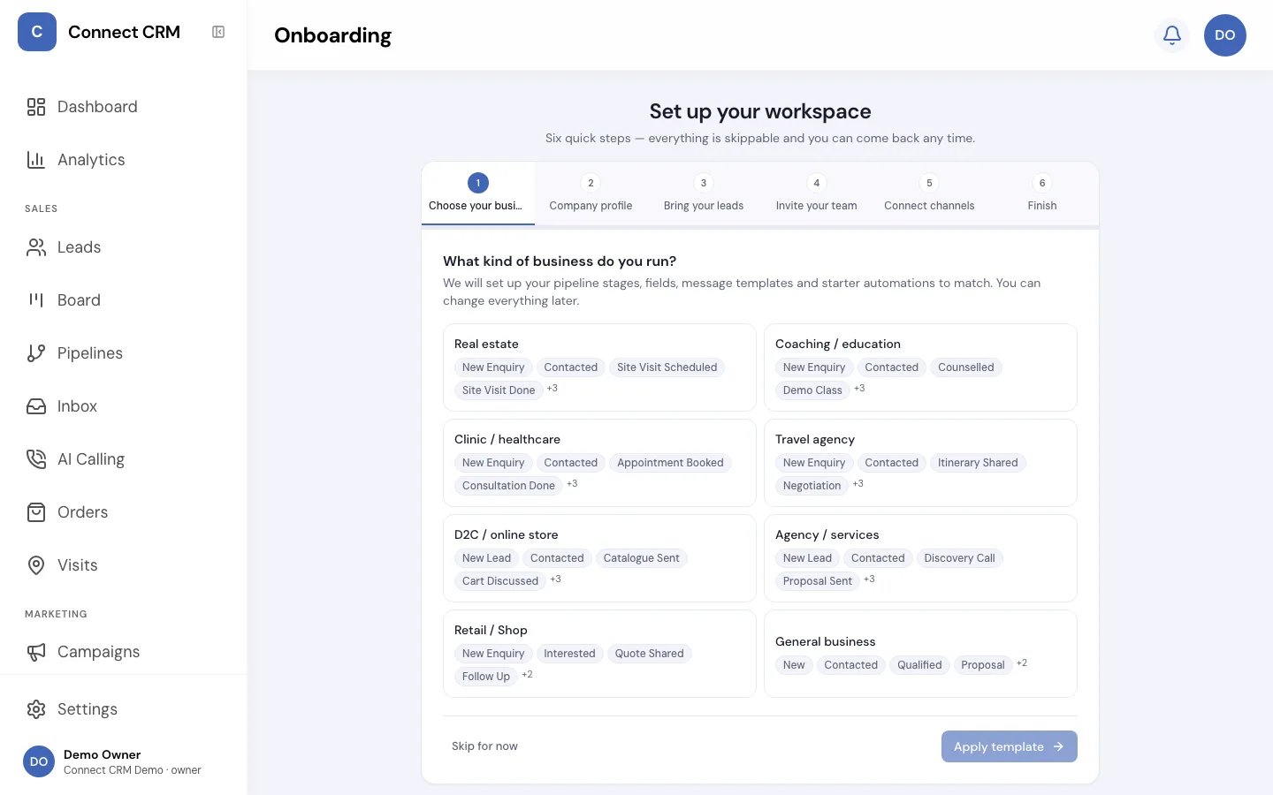Click the Itinerary Shared stage chip
This screenshot has width=1273, height=795.
pos(978,463)
